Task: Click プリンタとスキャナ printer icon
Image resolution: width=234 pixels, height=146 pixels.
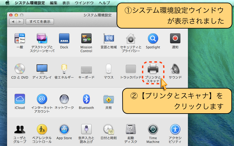Action: click(x=153, y=69)
